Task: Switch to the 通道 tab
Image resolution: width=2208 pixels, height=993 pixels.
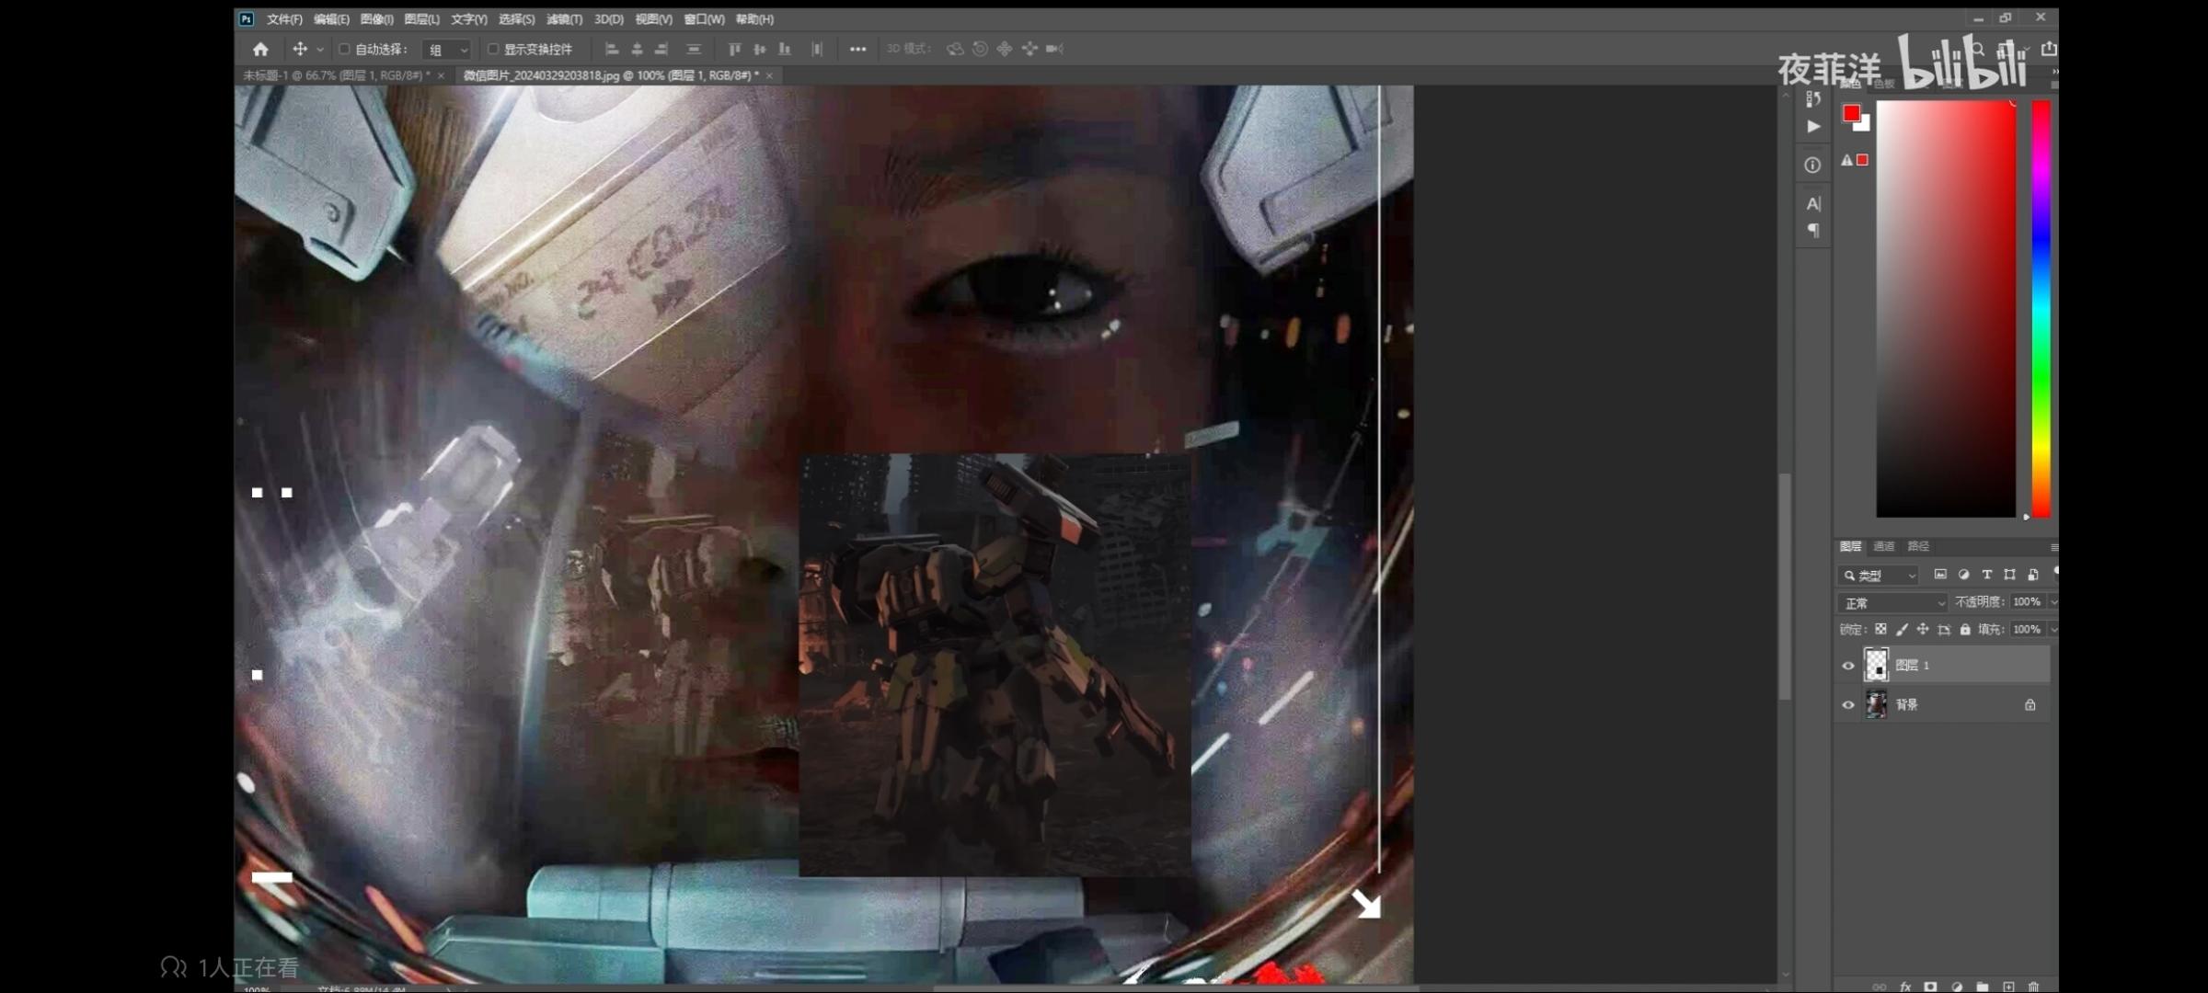Action: (1883, 546)
